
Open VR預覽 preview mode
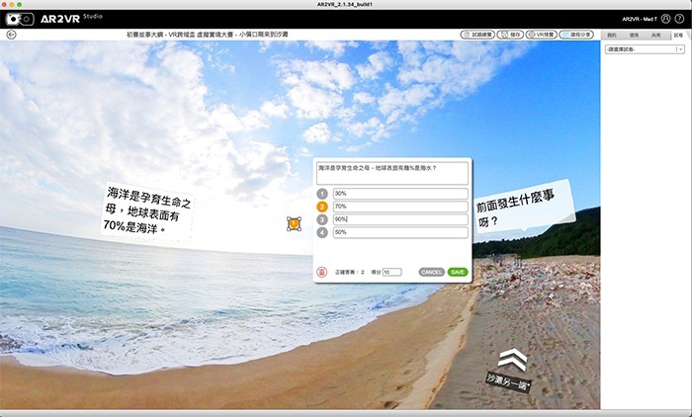point(540,35)
